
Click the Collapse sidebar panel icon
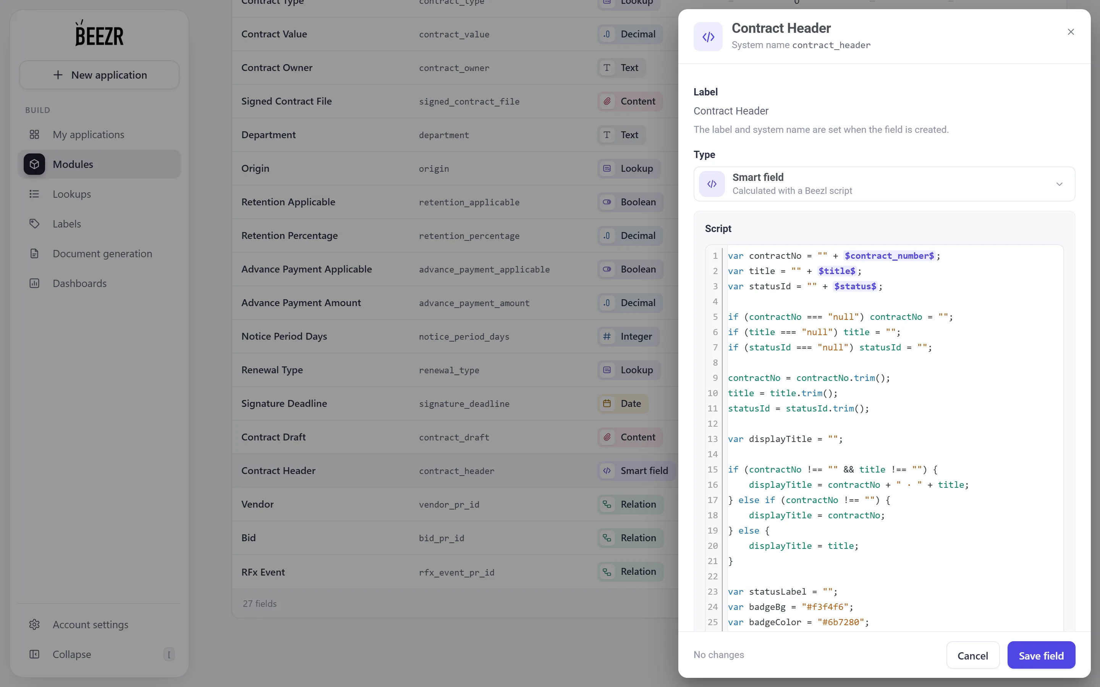click(34, 654)
